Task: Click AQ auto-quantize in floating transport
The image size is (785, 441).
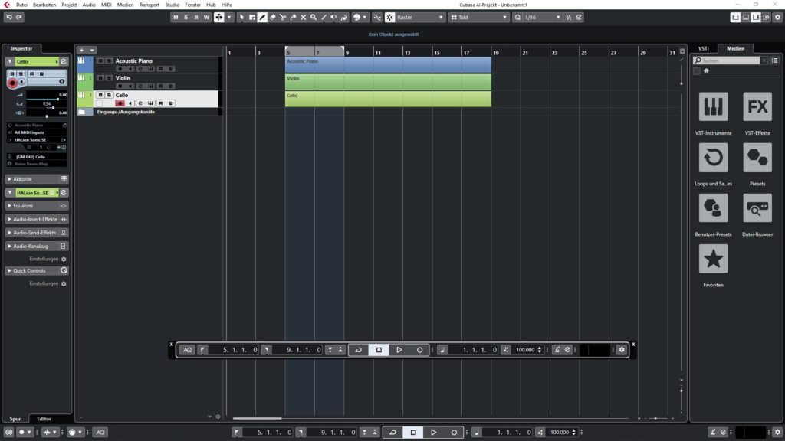Action: pos(187,350)
